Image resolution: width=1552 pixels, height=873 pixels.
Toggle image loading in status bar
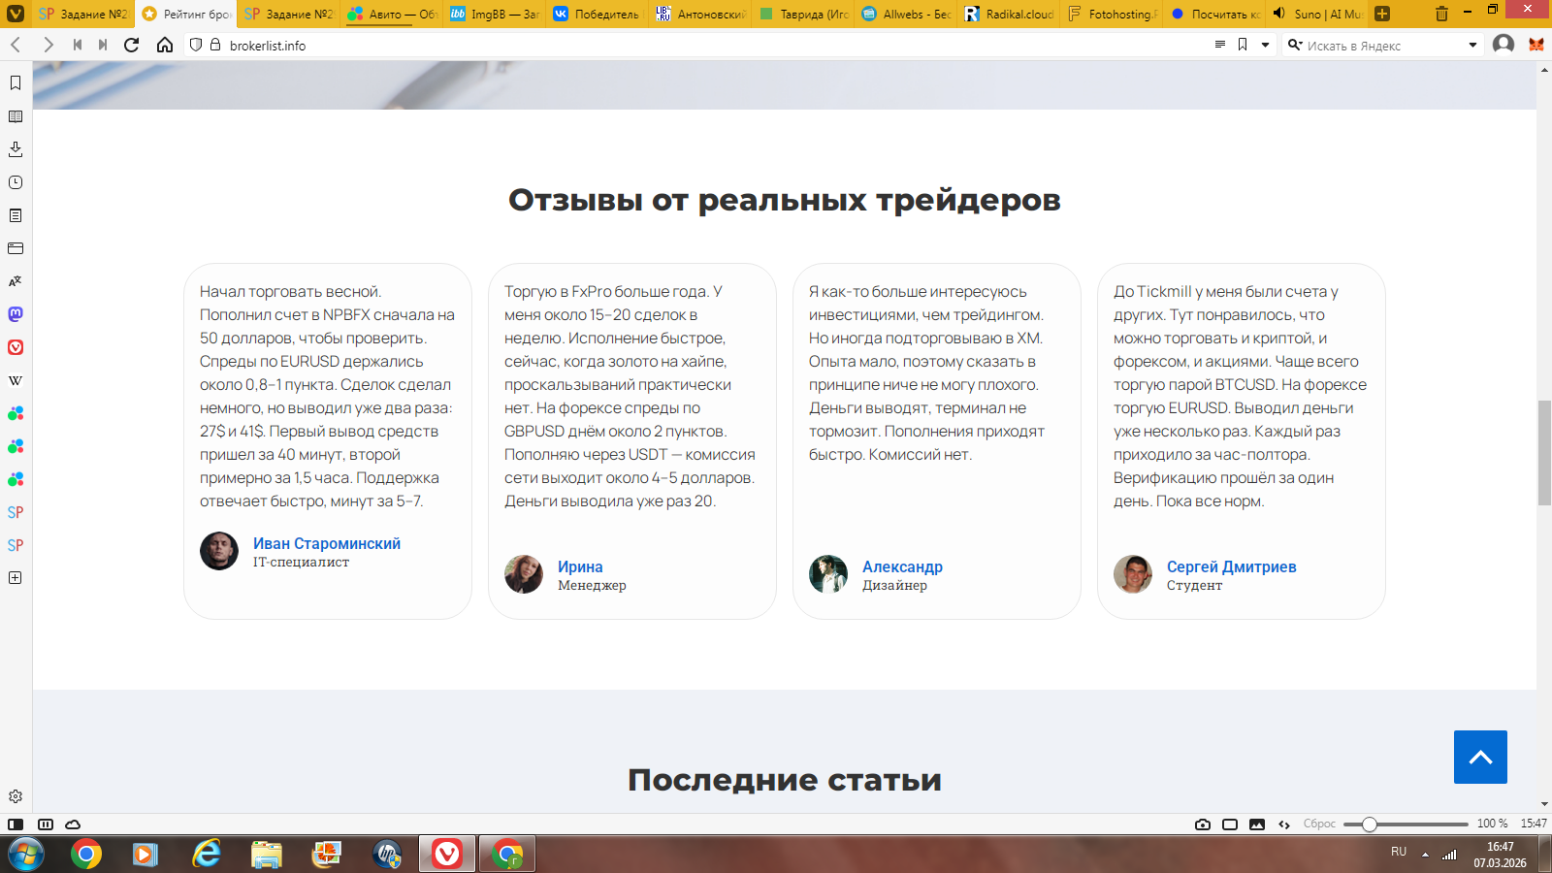point(1257,824)
